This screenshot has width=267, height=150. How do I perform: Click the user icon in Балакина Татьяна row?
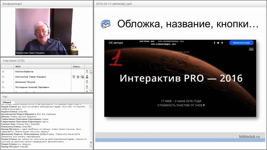click(87, 82)
